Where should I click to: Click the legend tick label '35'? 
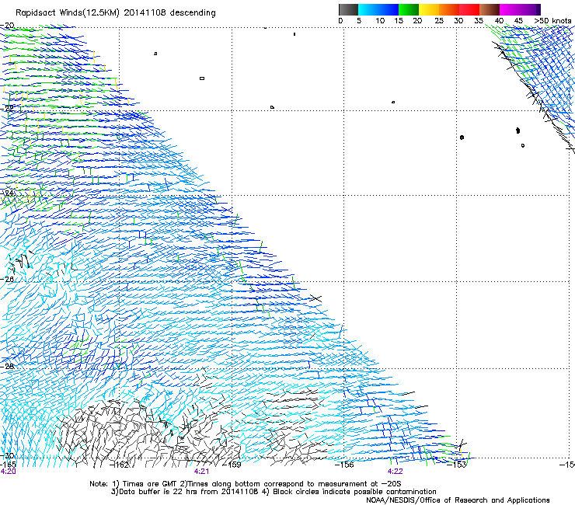pos(479,21)
